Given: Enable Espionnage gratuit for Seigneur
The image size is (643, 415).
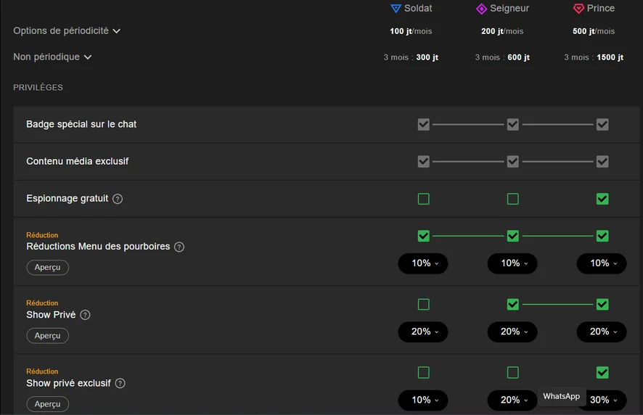Looking at the screenshot, I should (513, 199).
